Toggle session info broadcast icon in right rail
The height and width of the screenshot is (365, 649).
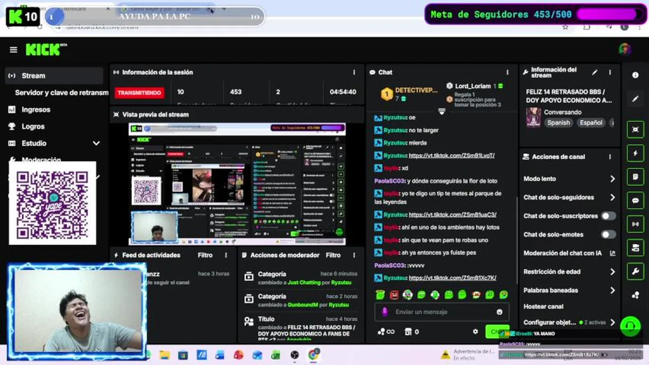click(x=635, y=224)
